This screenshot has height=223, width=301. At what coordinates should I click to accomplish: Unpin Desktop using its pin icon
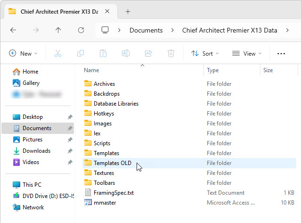click(x=70, y=117)
